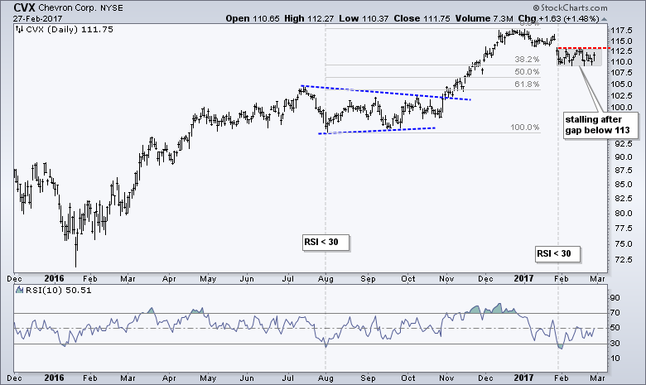Click the 50.0% Fibonacci retracement label
Viewport: 646px width, 385px height.
click(527, 72)
